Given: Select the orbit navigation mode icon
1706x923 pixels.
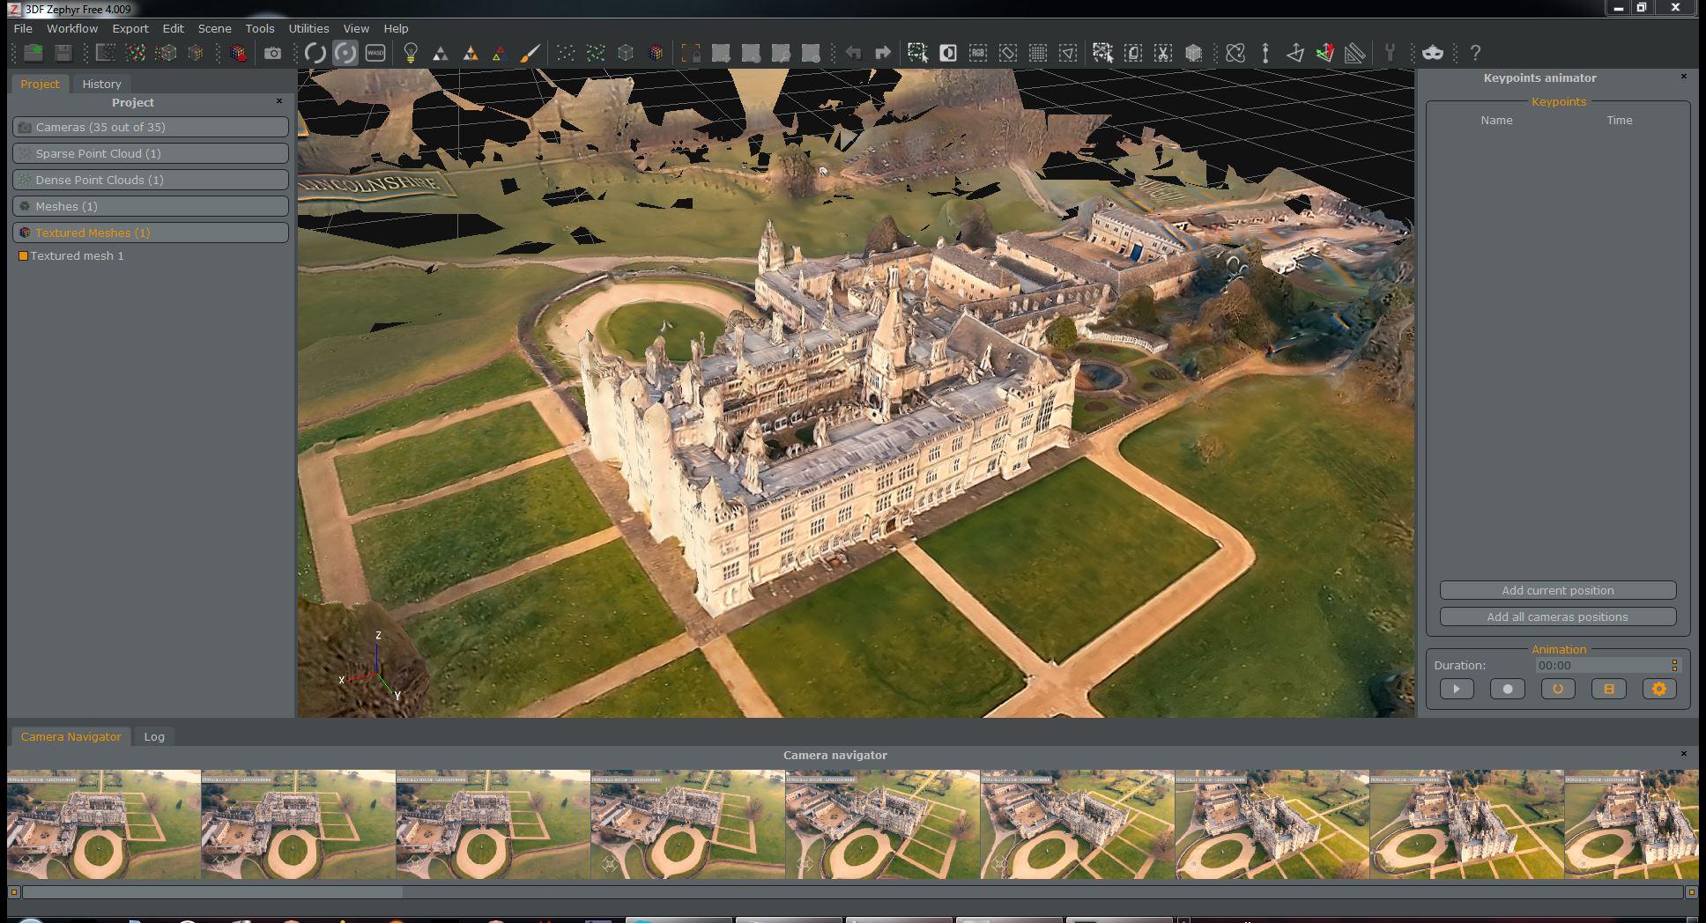Looking at the screenshot, I should click(315, 53).
